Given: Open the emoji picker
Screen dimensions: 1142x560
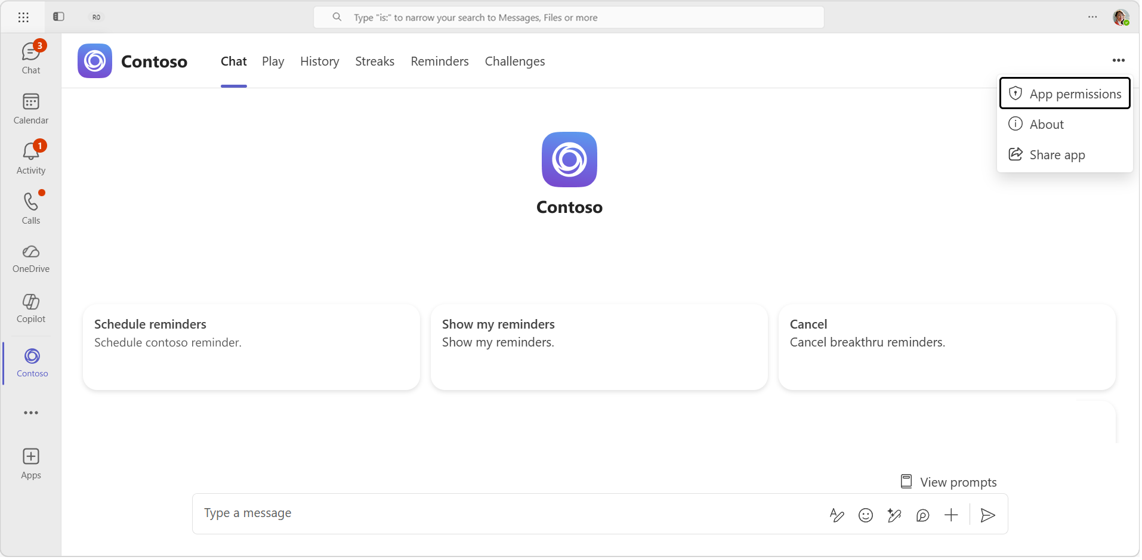Looking at the screenshot, I should pos(866,515).
